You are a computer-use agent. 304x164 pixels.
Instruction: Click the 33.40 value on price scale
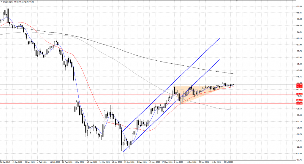click(299, 115)
